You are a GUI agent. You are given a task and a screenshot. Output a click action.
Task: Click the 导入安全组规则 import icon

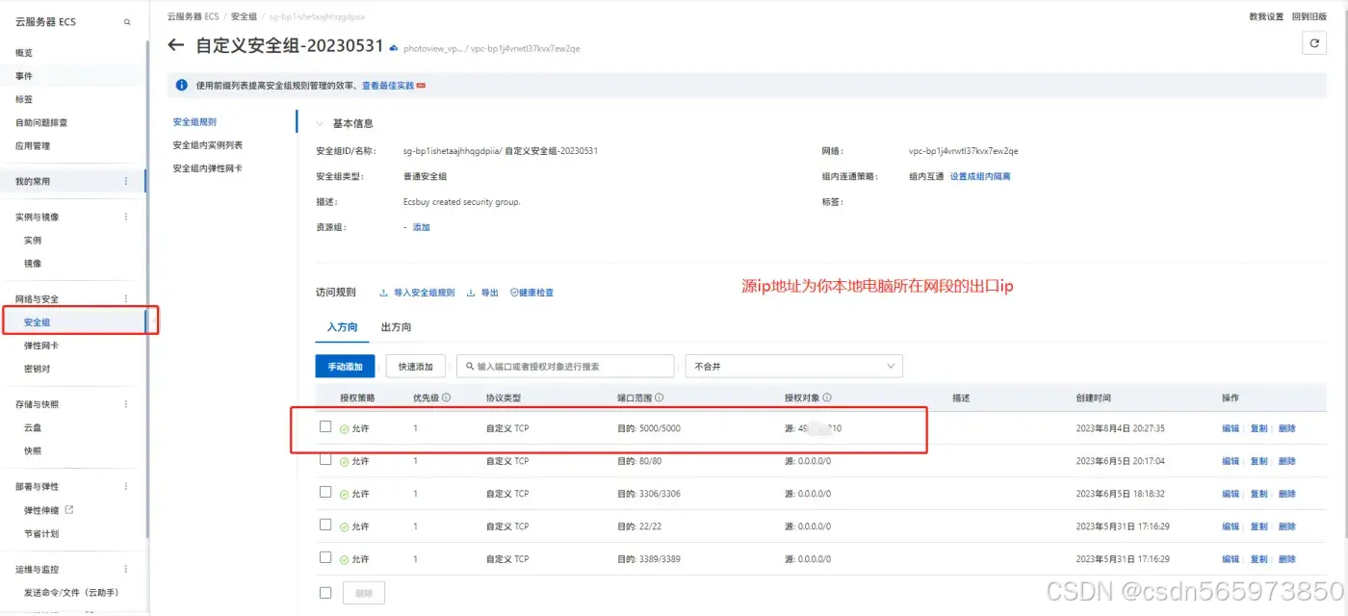tap(384, 293)
